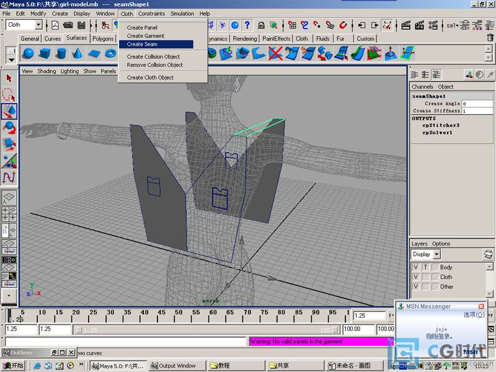Toggle visibility of the Other layer
Screen dimensions: 496x372
point(416,286)
